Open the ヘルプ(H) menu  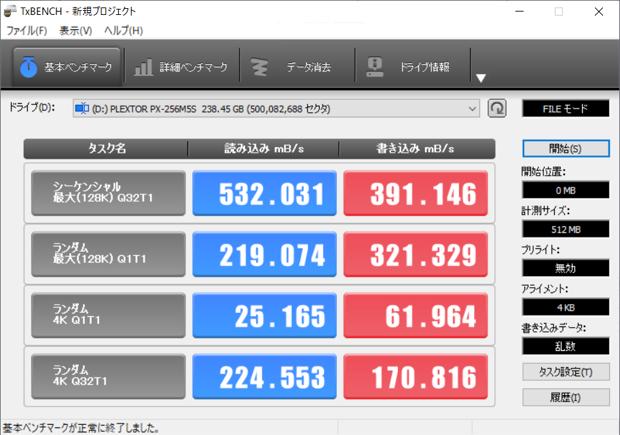pyautogui.click(x=123, y=31)
